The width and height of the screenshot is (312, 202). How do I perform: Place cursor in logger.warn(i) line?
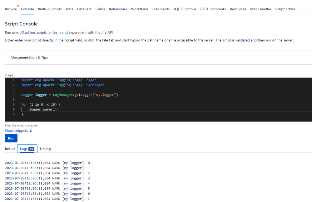click(x=43, y=109)
